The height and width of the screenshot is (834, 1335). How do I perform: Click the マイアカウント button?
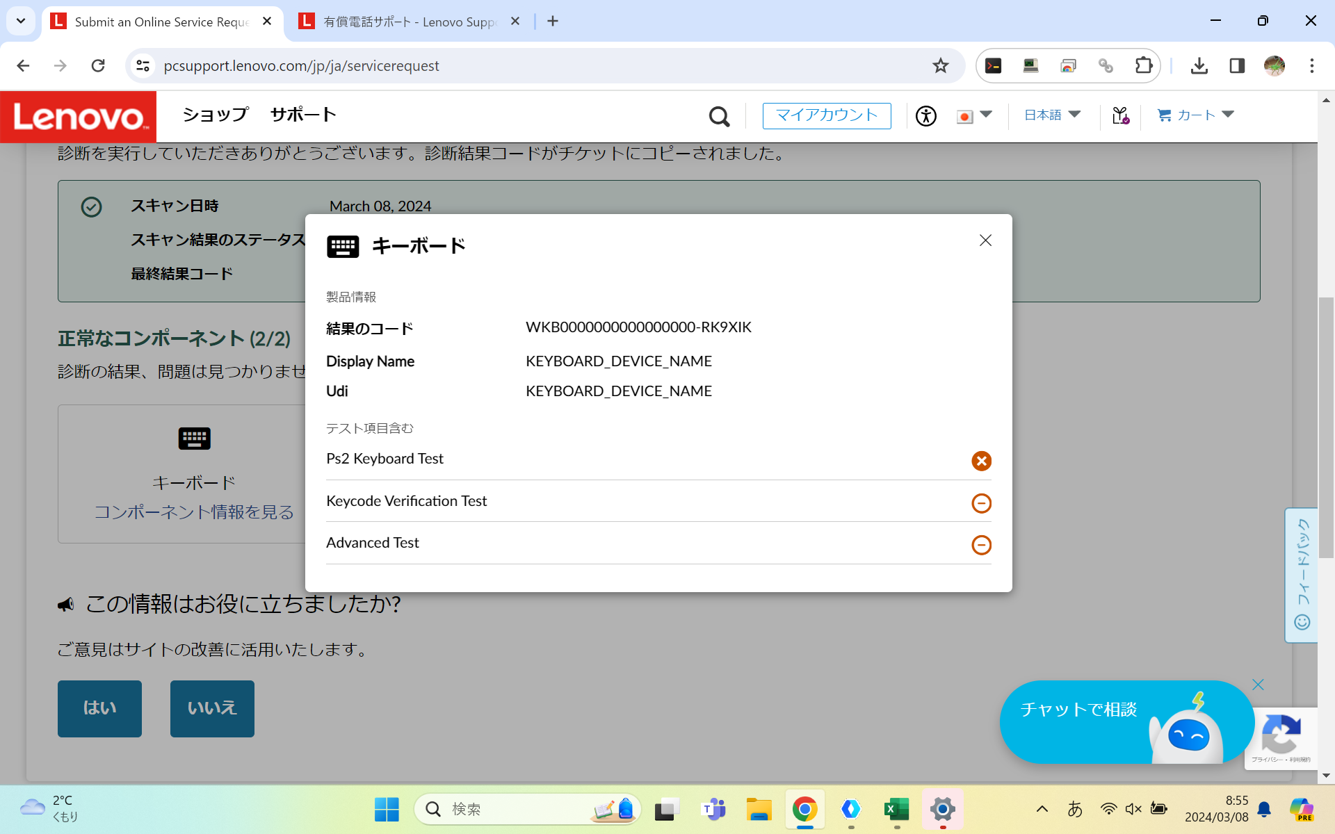pos(827,115)
